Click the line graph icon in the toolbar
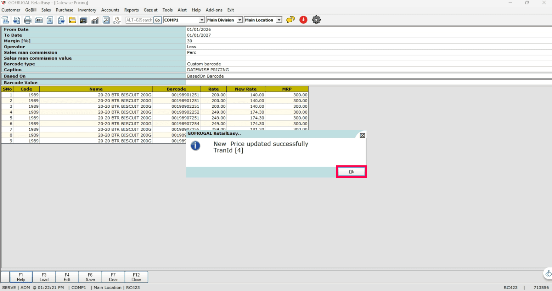Image resolution: width=552 pixels, height=291 pixels. [x=106, y=20]
